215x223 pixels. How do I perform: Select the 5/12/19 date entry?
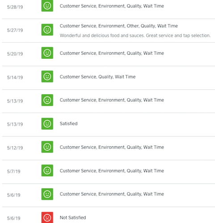[x=15, y=148]
